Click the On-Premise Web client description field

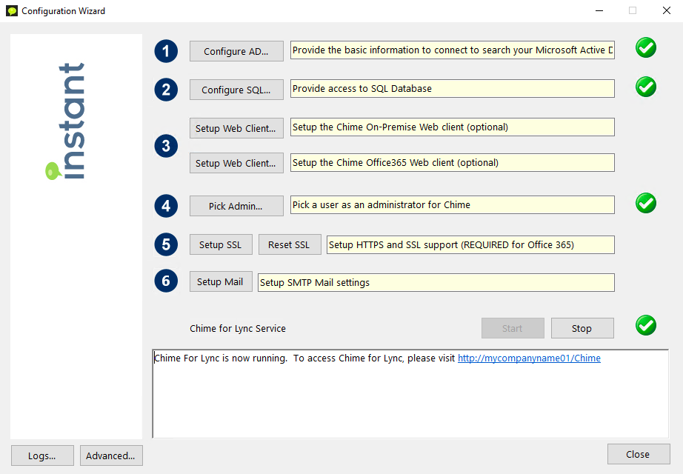(x=453, y=127)
